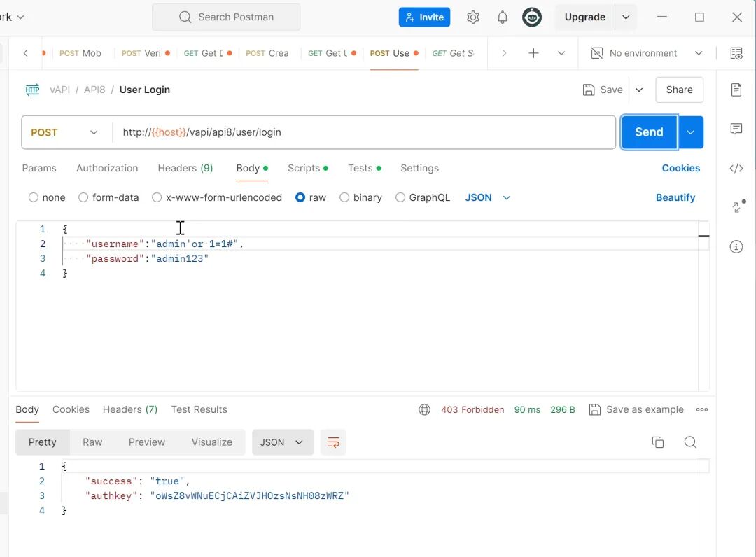Select the GraphQL body type
756x557 pixels.
(423, 197)
